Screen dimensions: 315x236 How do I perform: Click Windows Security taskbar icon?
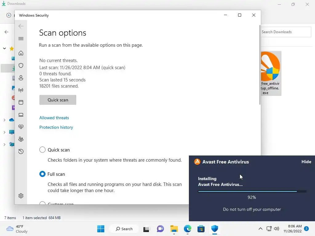point(214,229)
